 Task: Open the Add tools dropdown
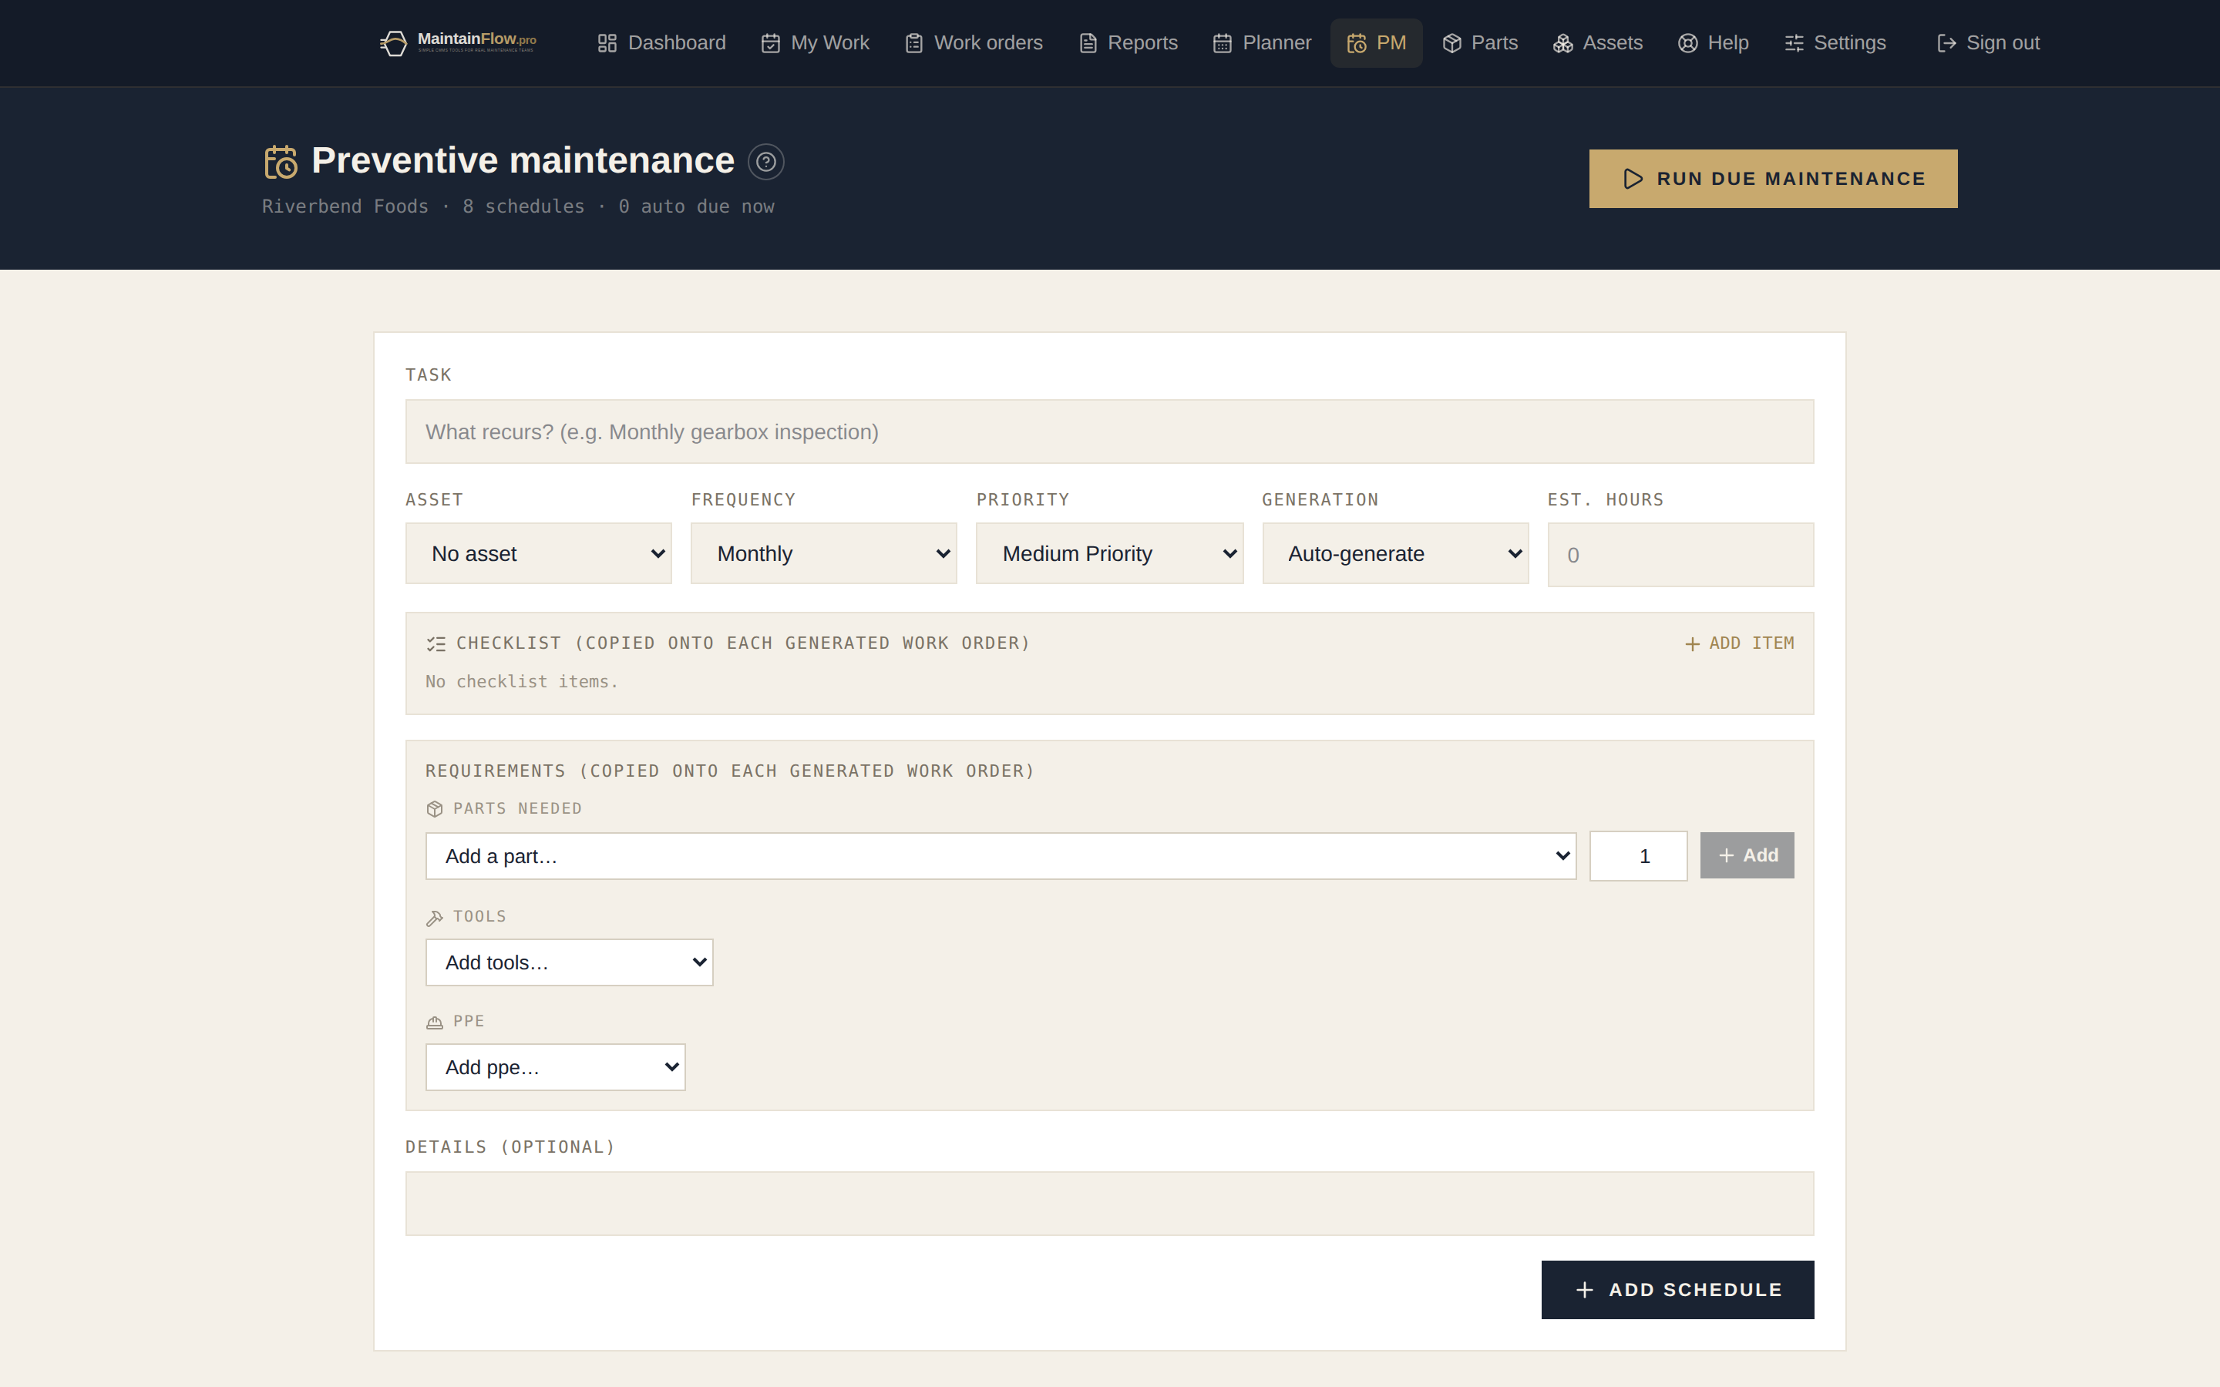point(569,962)
